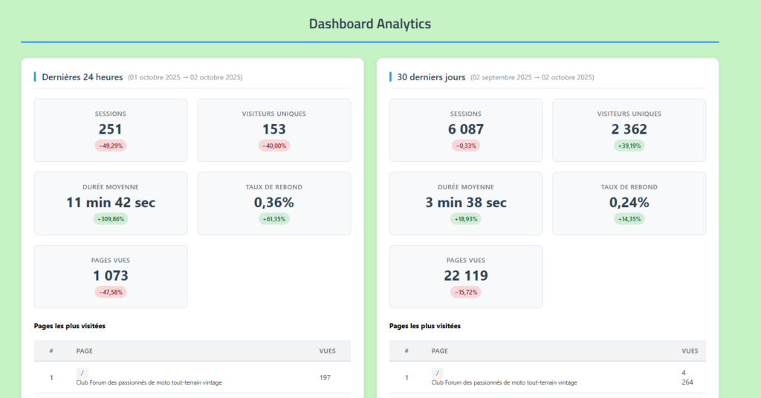Open the Club Forum page row in 30-day table
The height and width of the screenshot is (398, 761).
[x=548, y=378]
